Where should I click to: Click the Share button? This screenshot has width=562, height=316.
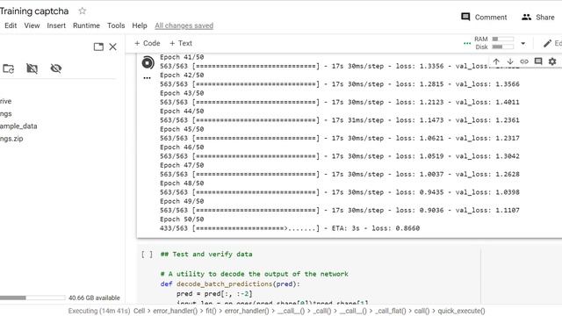click(x=538, y=18)
